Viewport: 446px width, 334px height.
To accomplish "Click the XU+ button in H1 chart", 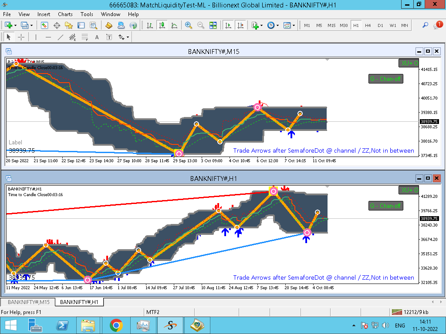I will coord(409,190).
